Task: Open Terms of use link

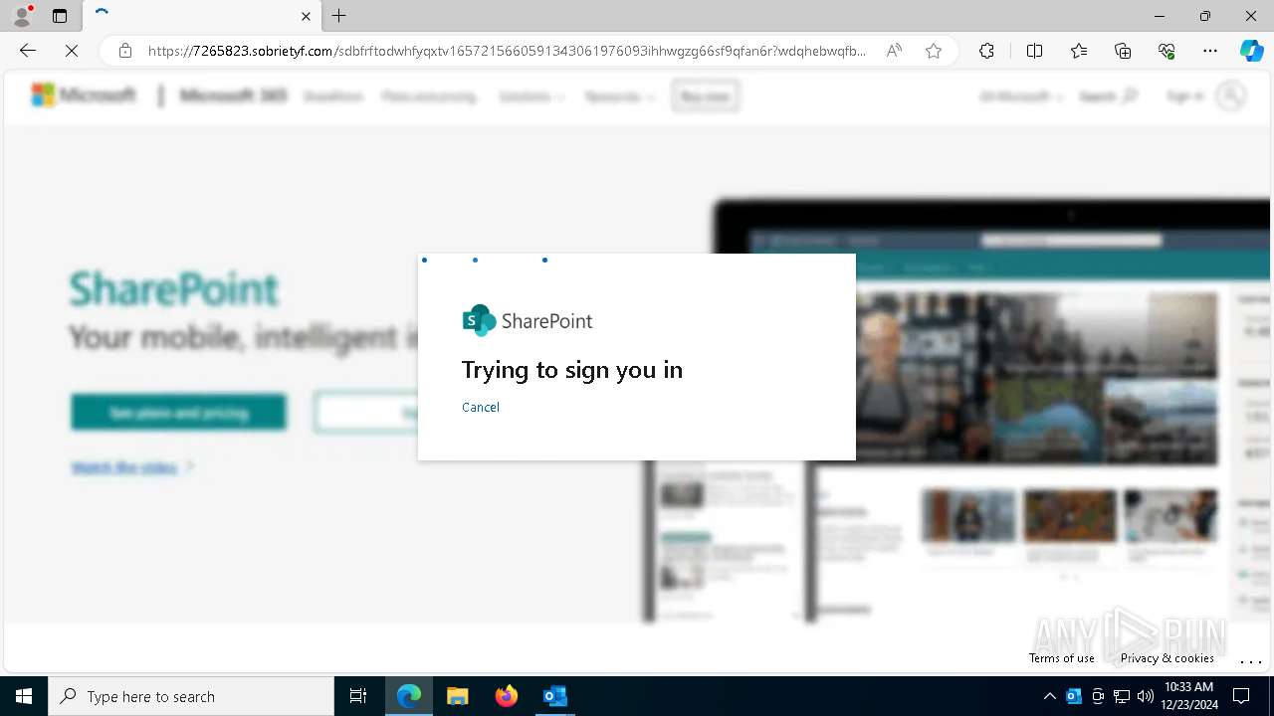Action: 1061,658
